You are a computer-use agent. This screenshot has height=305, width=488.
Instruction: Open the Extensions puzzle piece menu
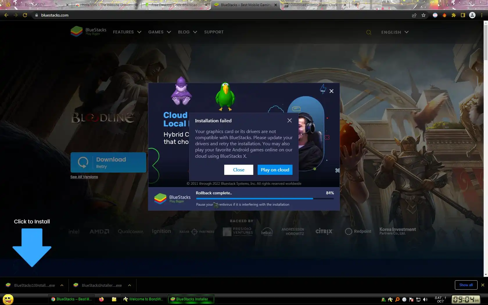click(x=454, y=15)
